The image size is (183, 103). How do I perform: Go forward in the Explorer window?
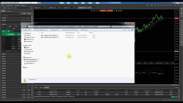click(25, 27)
